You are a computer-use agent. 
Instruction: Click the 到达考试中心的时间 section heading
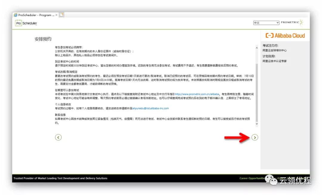67,61
